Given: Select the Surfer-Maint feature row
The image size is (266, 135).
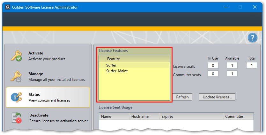Looking at the screenshot, I should [134, 71].
